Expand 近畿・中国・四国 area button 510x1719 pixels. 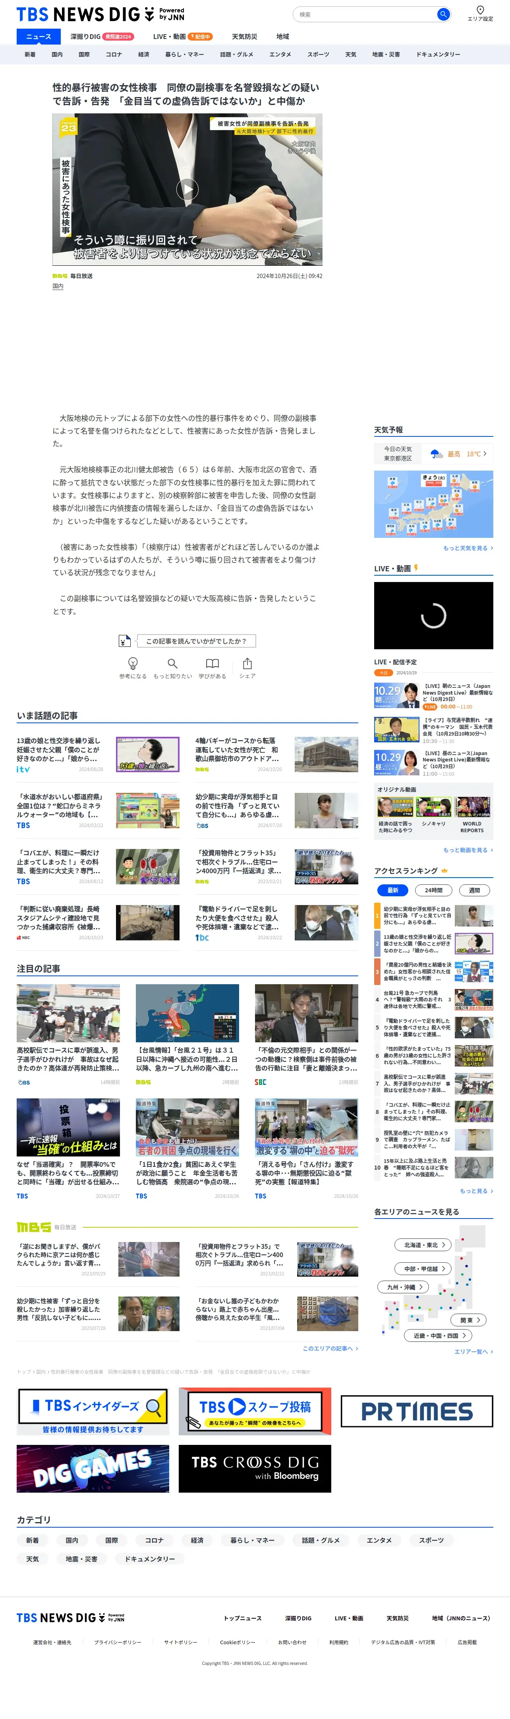coord(439,1335)
